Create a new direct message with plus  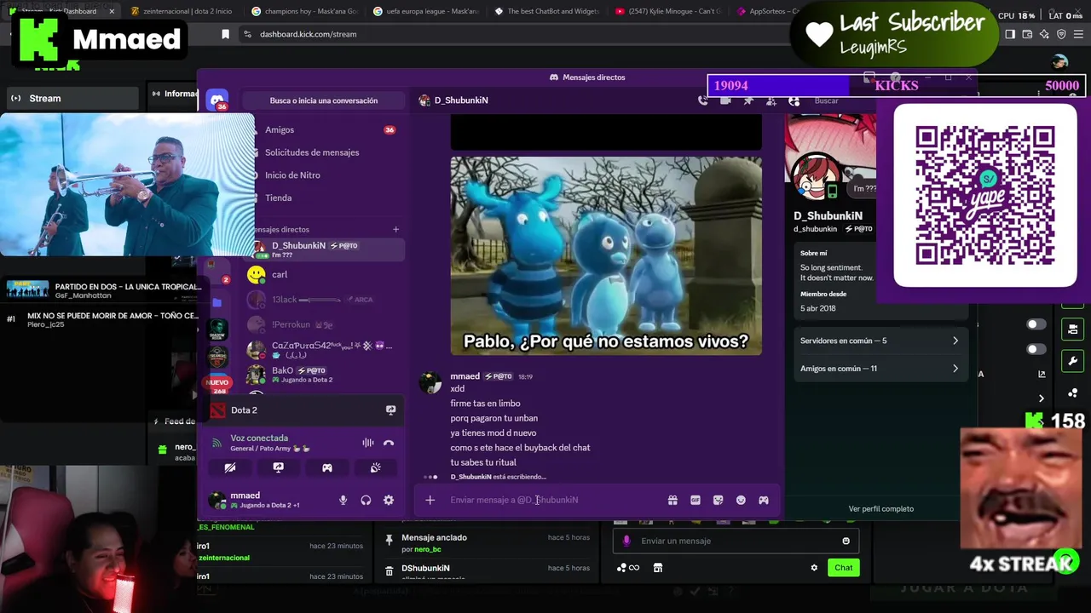click(395, 229)
